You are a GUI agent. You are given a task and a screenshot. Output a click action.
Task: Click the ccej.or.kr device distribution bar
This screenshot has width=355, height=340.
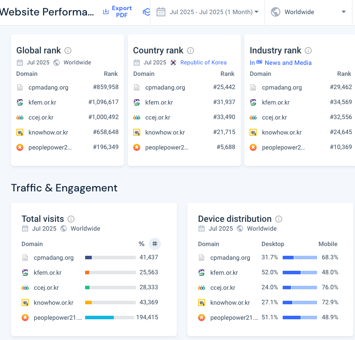click(299, 288)
